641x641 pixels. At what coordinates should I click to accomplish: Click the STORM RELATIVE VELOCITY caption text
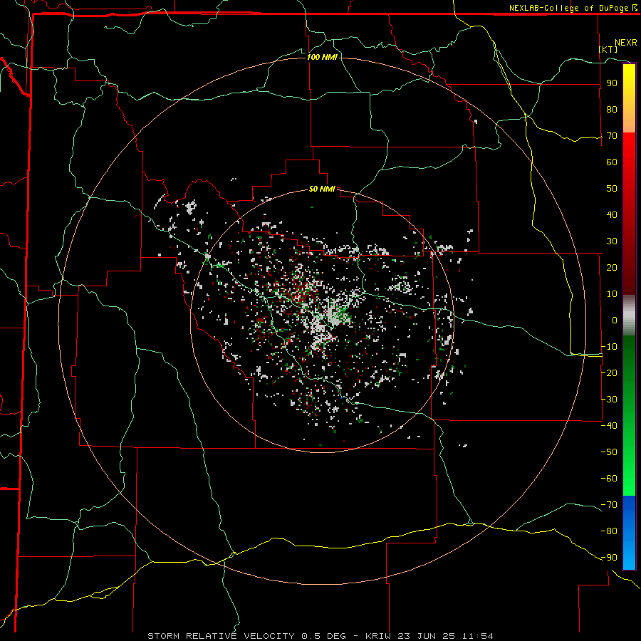point(221,636)
